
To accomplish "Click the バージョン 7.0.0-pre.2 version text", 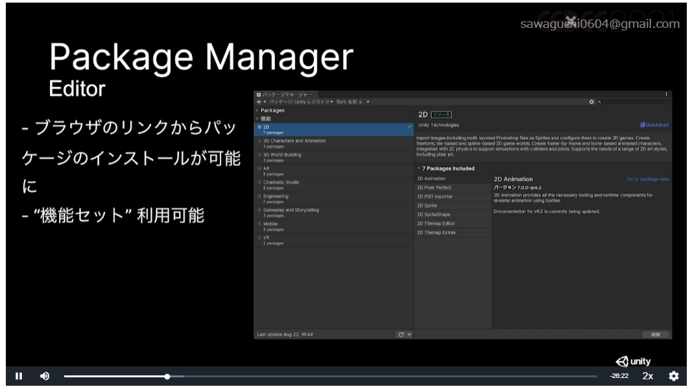I will [x=518, y=187].
